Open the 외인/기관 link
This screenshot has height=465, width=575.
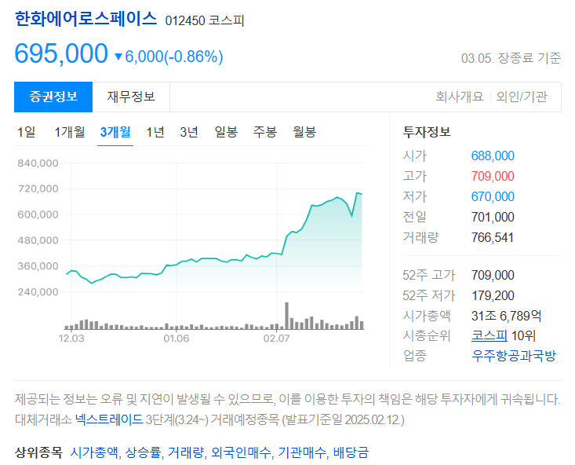click(522, 97)
